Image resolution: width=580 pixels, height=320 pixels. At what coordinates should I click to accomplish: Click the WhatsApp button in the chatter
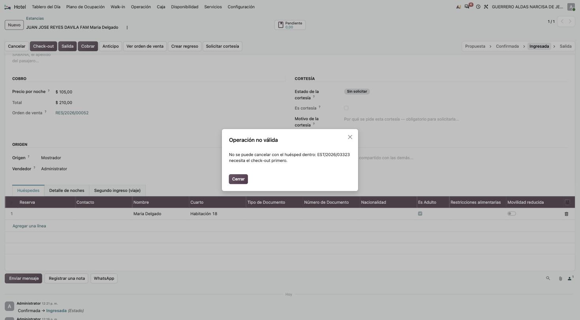click(x=104, y=278)
